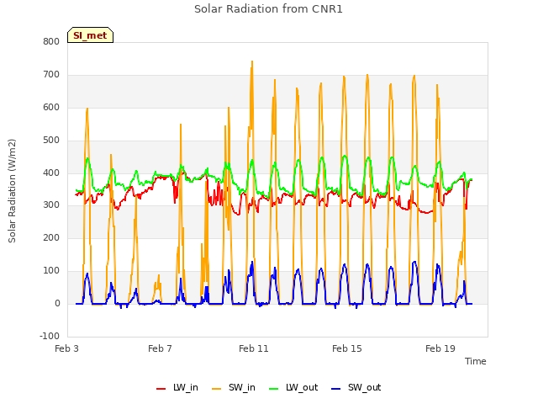Image resolution: width=538 pixels, height=404 pixels.
Task: Click the orange SW_in legend color marker
Action: tap(217, 389)
